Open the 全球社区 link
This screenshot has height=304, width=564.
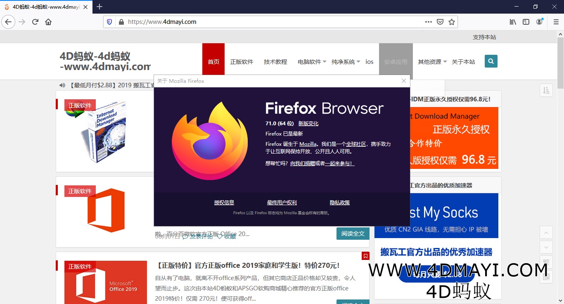[x=356, y=144]
